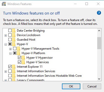Click the Cancel button
The image size is (104, 92).
coord(92,86)
